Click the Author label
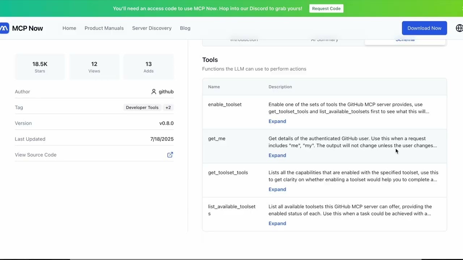This screenshot has width=463, height=260. coord(22,92)
